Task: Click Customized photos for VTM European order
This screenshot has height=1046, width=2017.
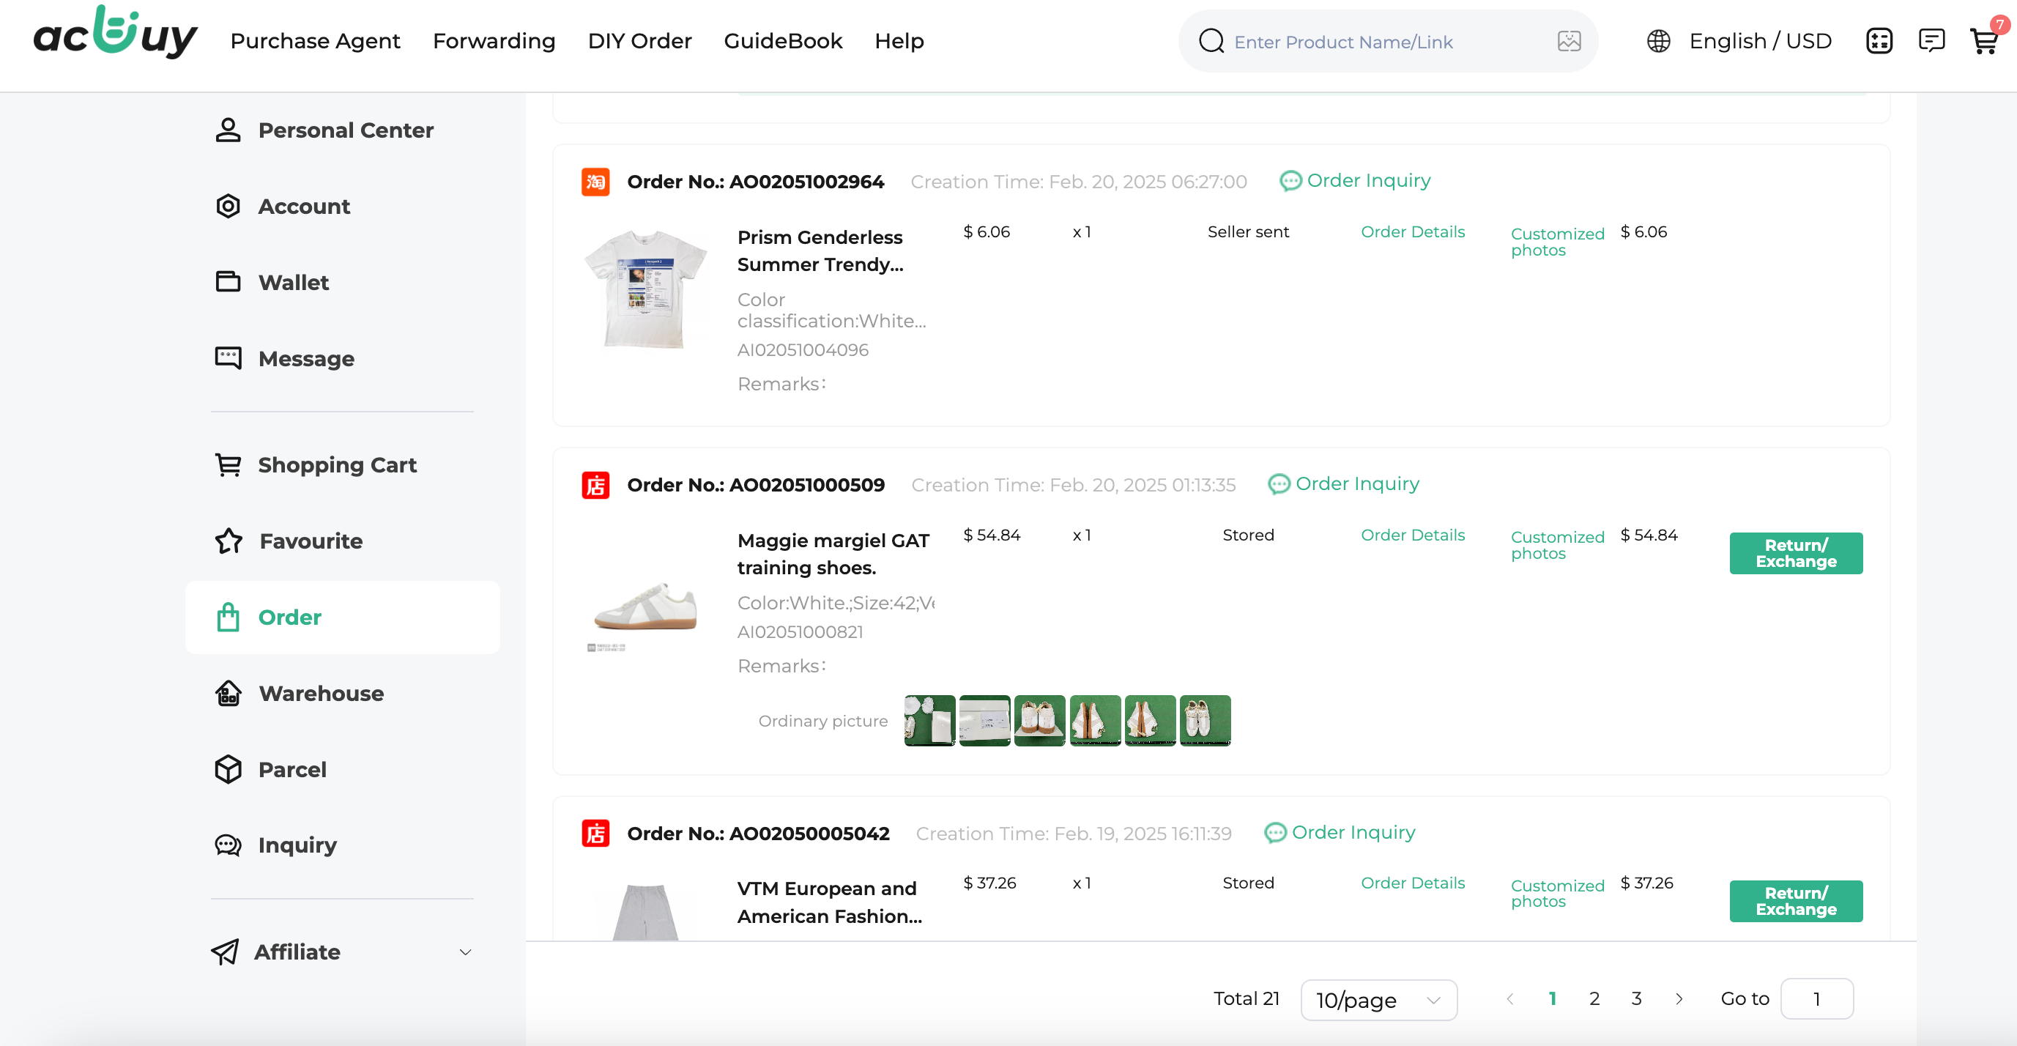Action: pos(1557,894)
